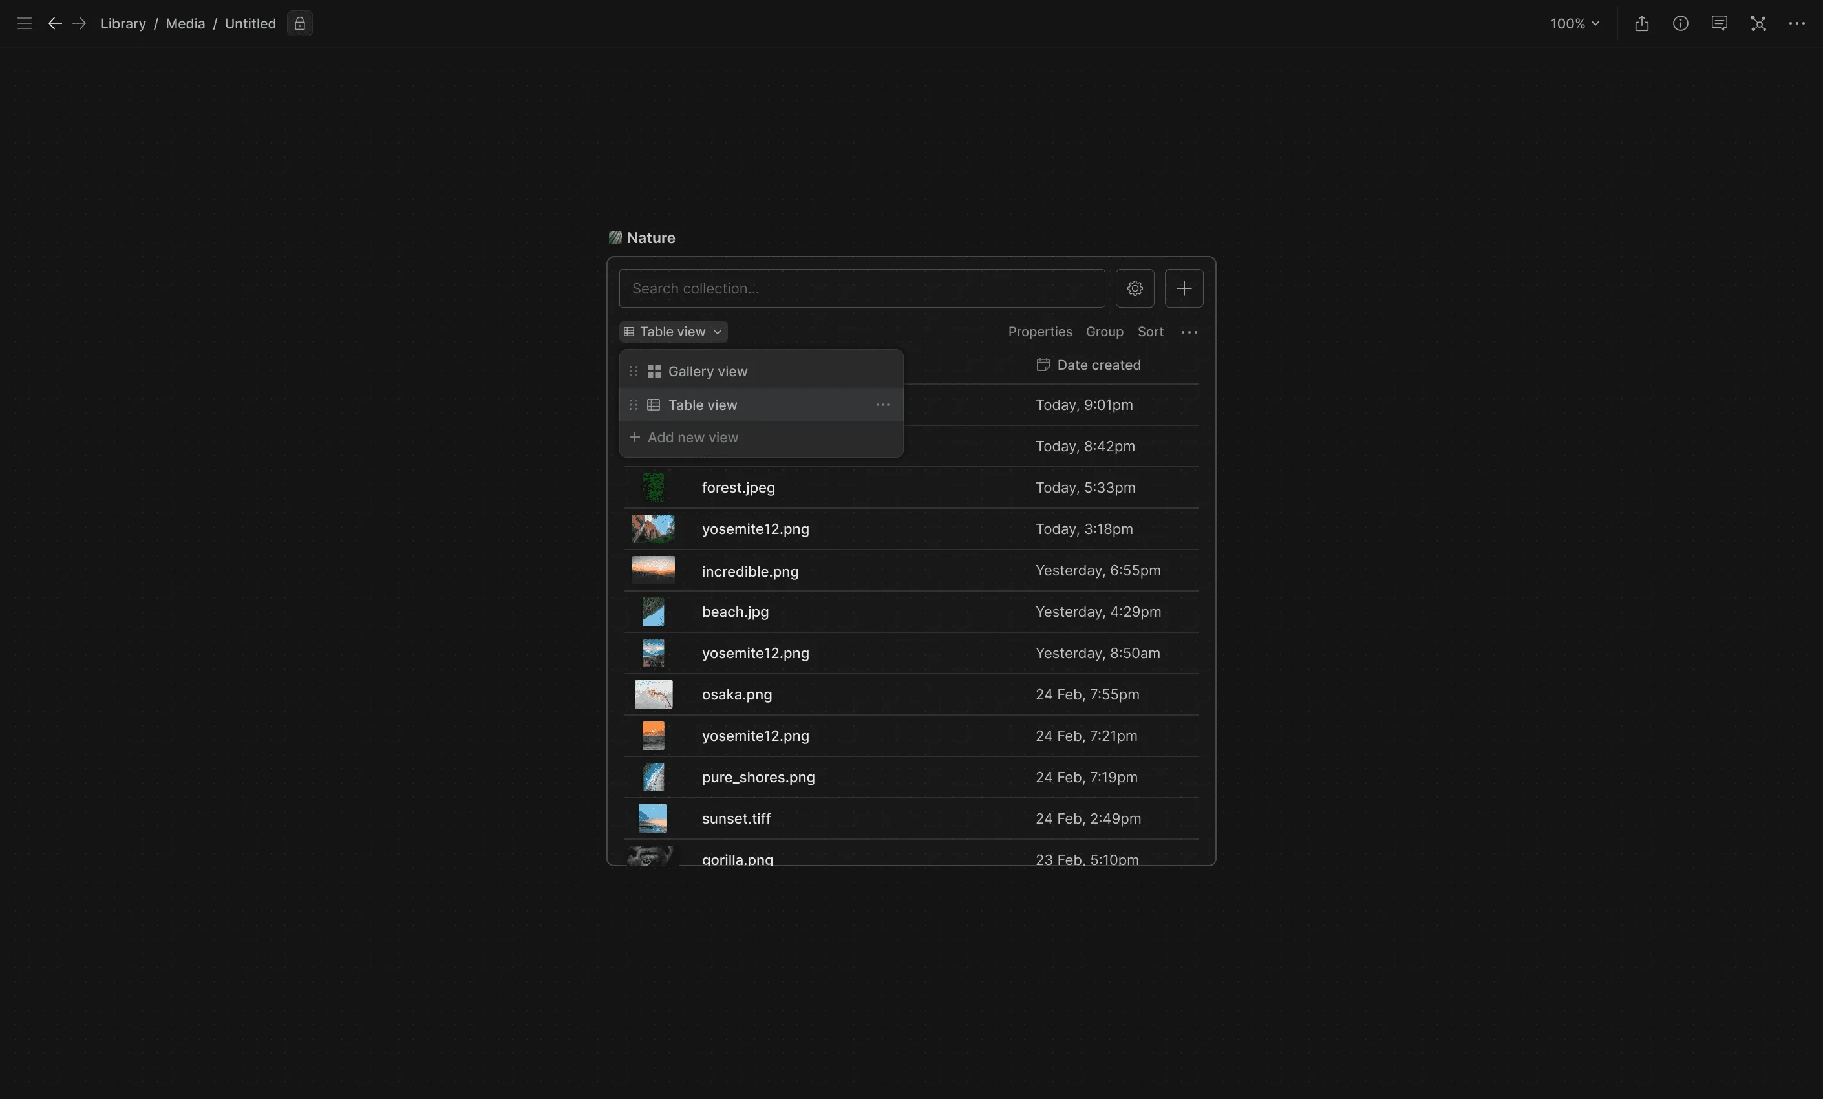Open collection settings gear icon
This screenshot has width=1823, height=1099.
pos(1135,288)
